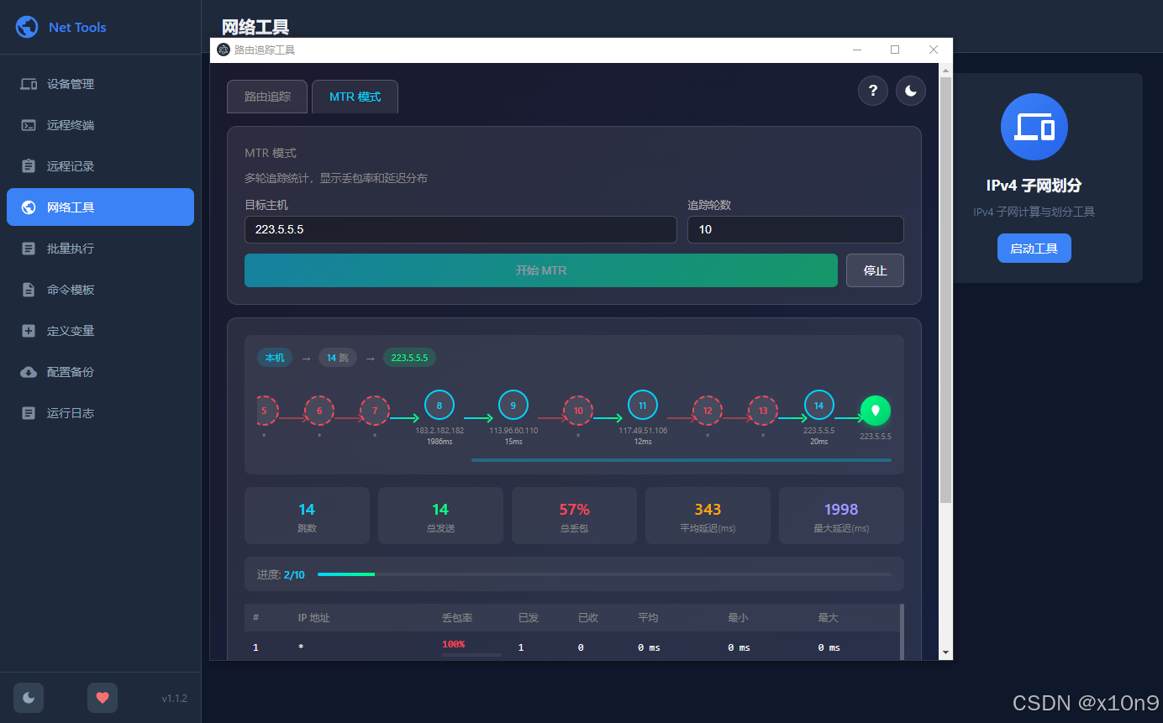Click the 100% loss bar in row 1
The image size is (1163, 723).
click(x=471, y=654)
